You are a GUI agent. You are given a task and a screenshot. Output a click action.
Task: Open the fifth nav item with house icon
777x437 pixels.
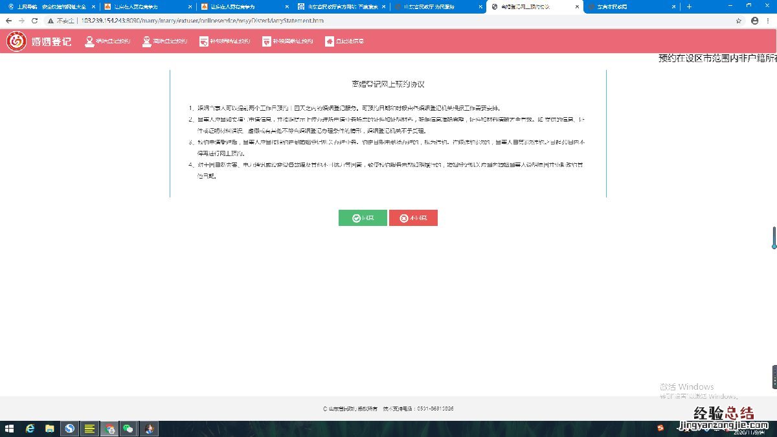pyautogui.click(x=344, y=41)
